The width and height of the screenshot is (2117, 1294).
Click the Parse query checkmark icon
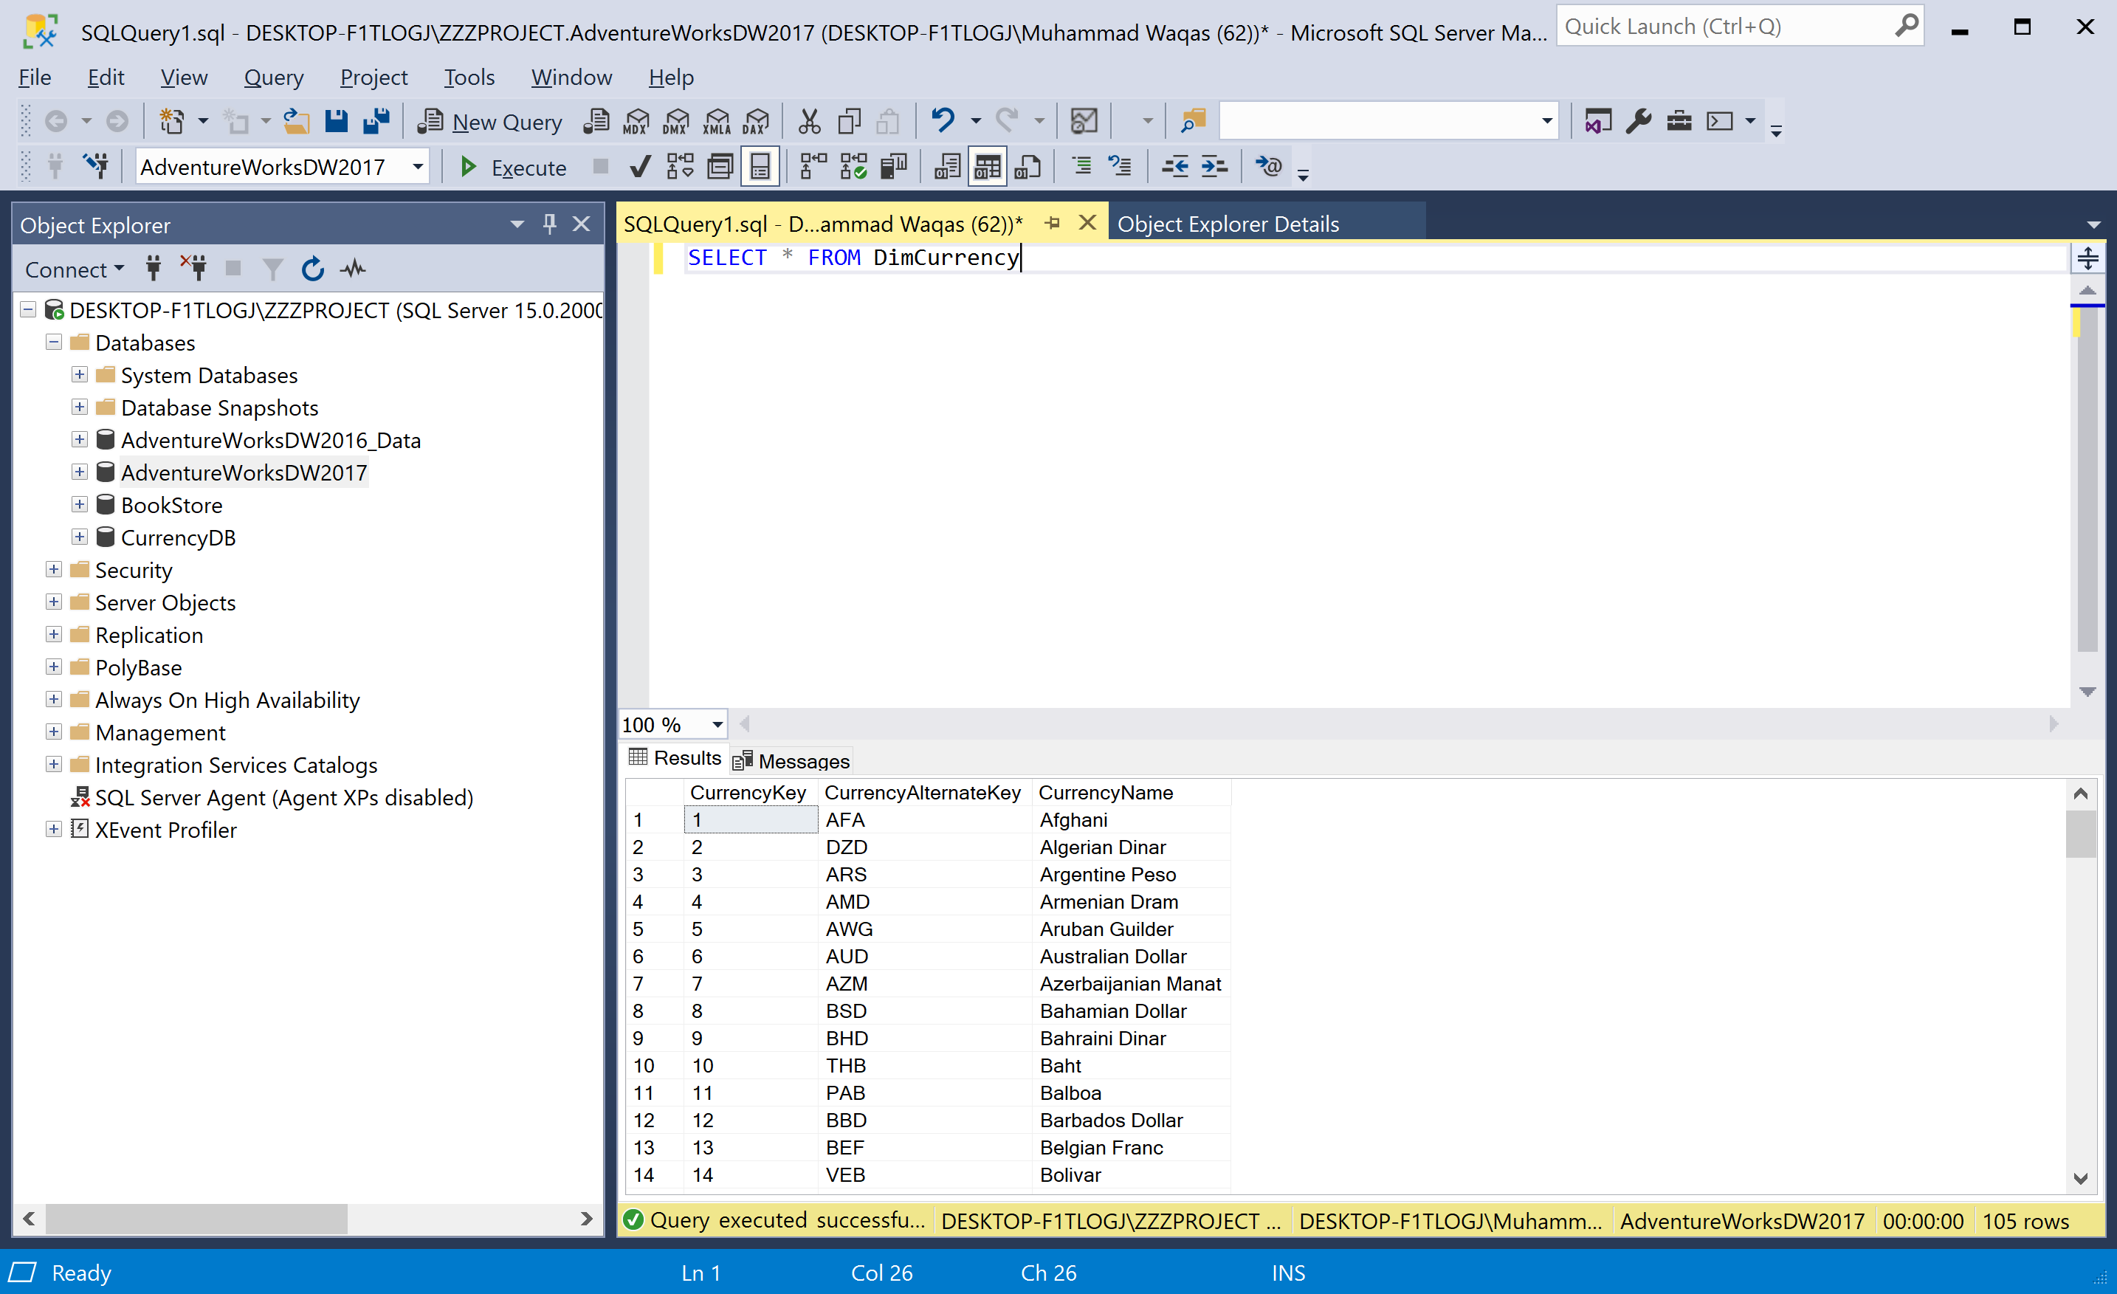[x=640, y=167]
